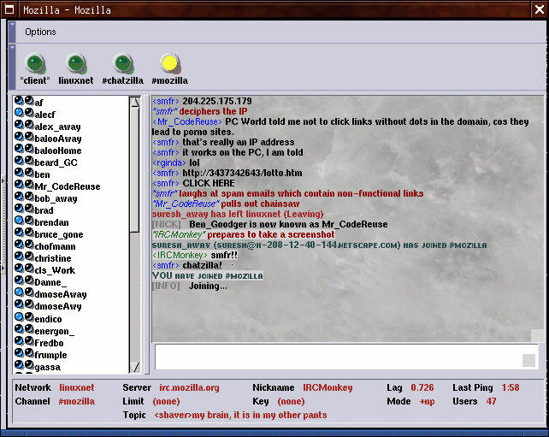Image resolution: width=549 pixels, height=437 pixels.
Task: Select user alecf in the list
Action: pyautogui.click(x=44, y=115)
